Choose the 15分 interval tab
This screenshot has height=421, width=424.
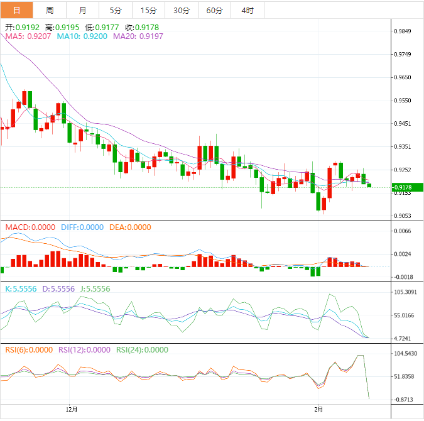click(x=148, y=10)
